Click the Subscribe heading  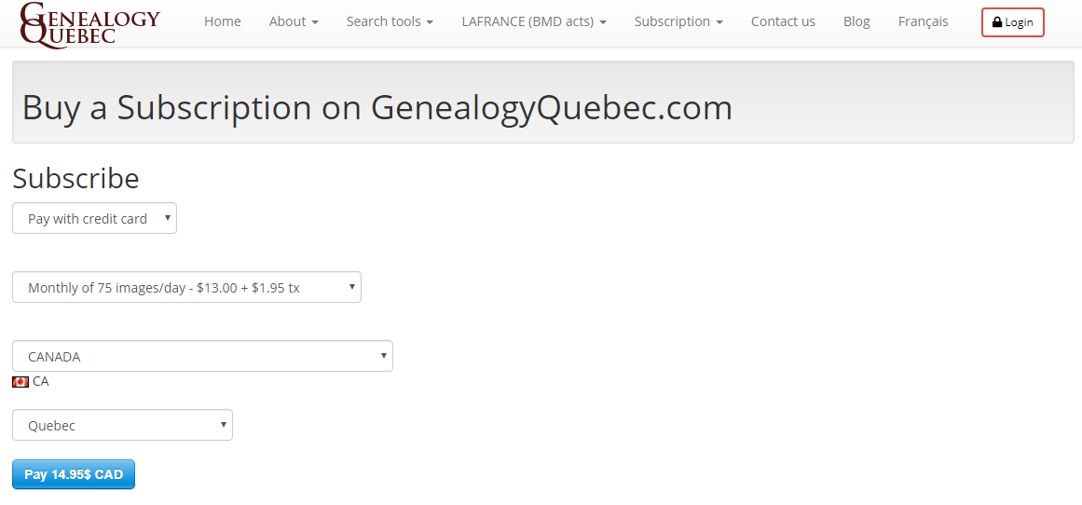point(75,179)
